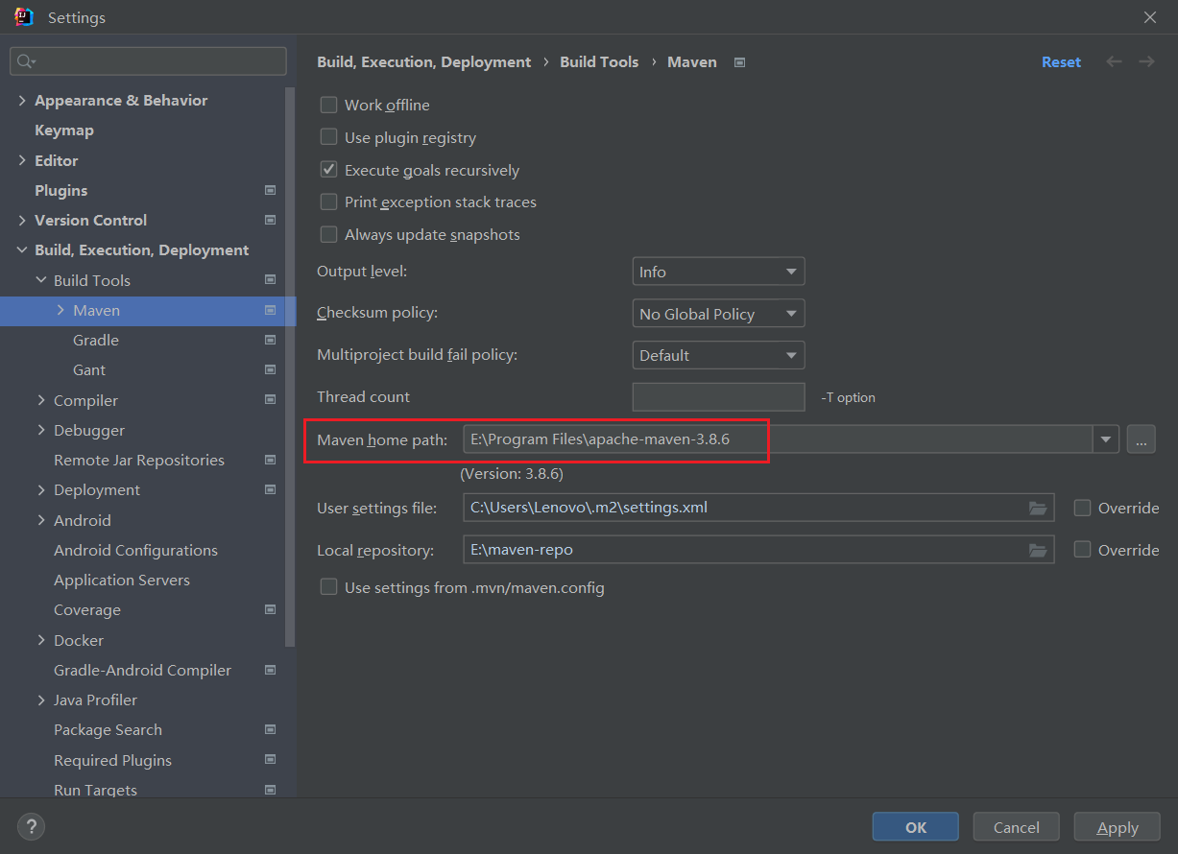Toggle Override for User settings file
This screenshot has height=854, width=1178.
pos(1082,509)
